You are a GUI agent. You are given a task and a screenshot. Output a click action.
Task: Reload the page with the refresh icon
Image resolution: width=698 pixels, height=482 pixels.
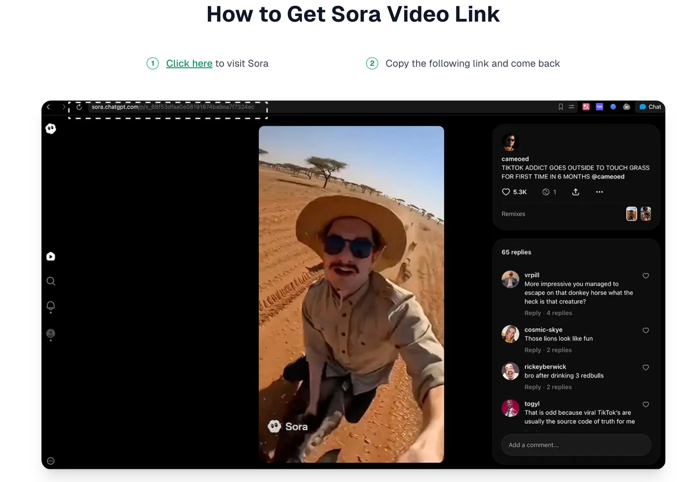(x=79, y=107)
